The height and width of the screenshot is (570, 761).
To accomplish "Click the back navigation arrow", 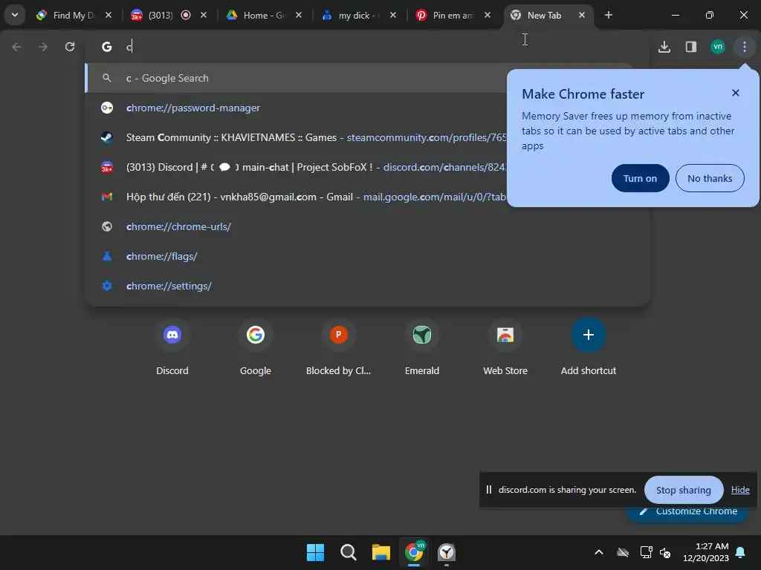I will (x=16, y=47).
